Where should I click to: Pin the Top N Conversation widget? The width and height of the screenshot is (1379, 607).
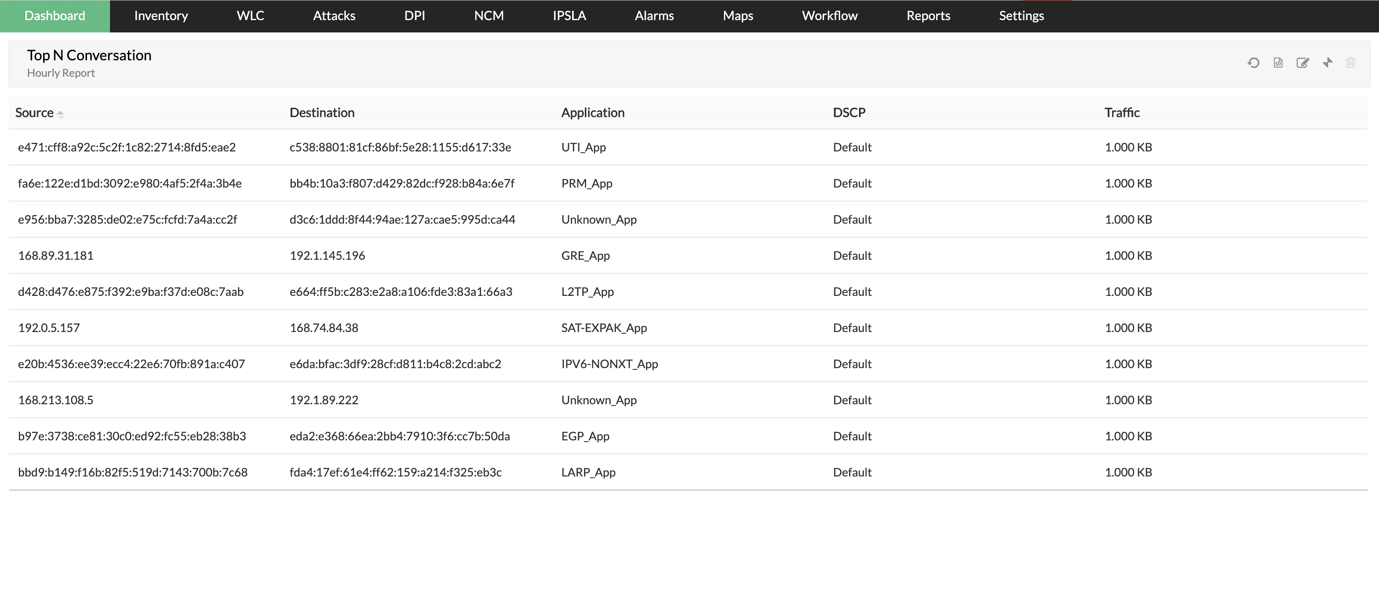pyautogui.click(x=1327, y=63)
